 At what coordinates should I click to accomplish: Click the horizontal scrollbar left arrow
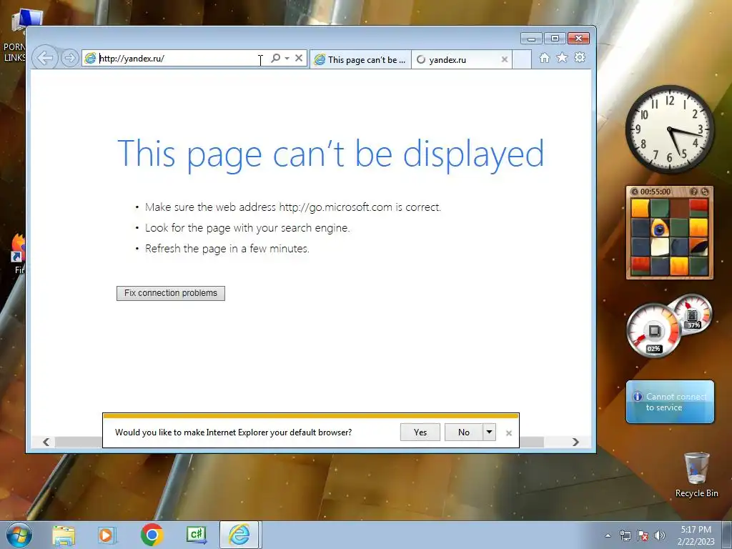(x=46, y=442)
